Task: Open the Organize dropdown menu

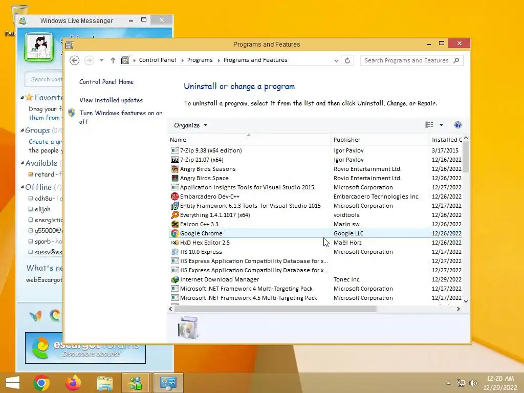Action: [190, 125]
